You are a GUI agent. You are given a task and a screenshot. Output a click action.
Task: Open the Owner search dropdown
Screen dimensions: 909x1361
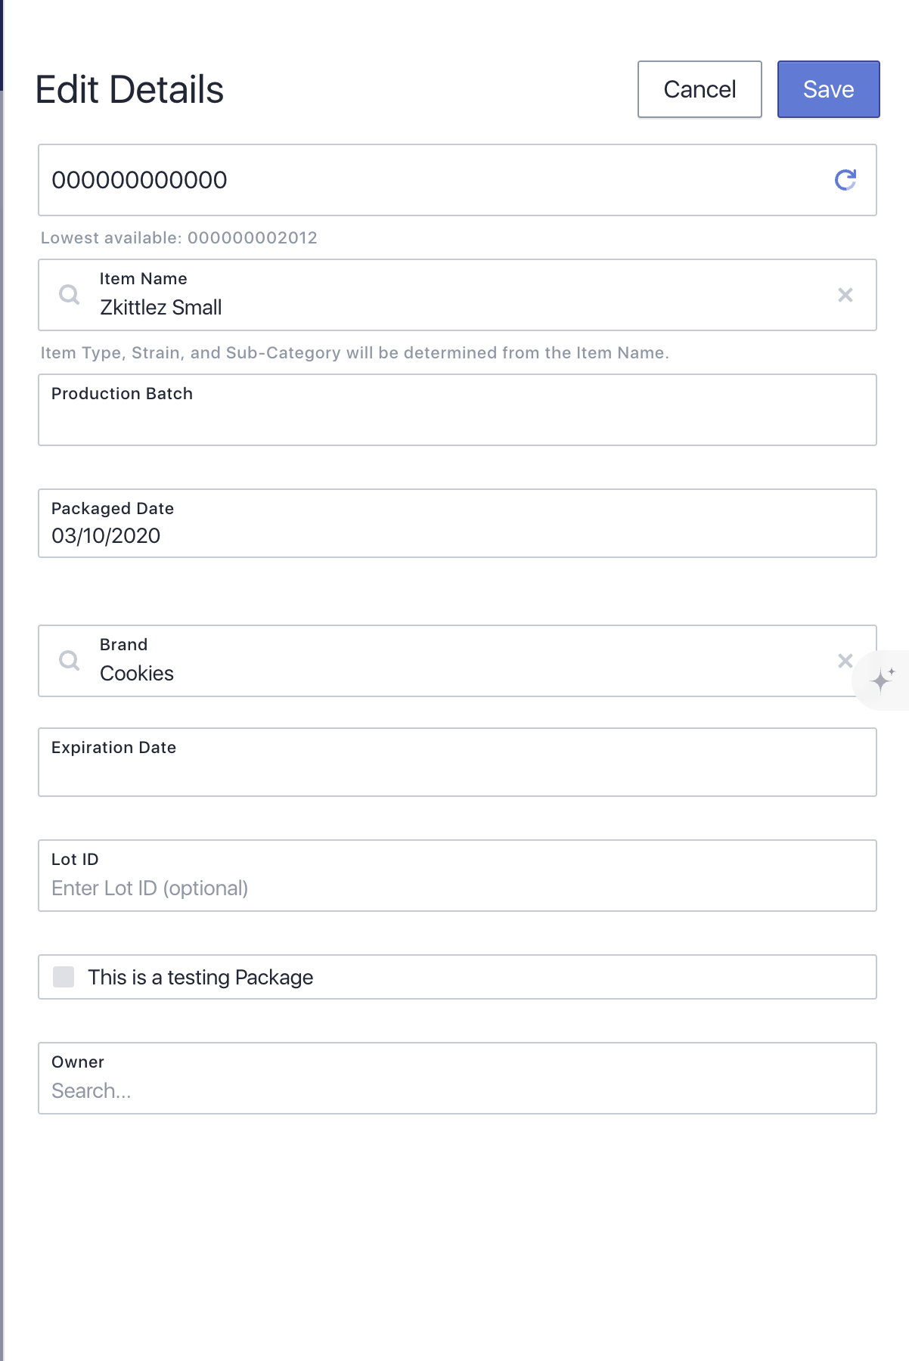(x=458, y=1078)
